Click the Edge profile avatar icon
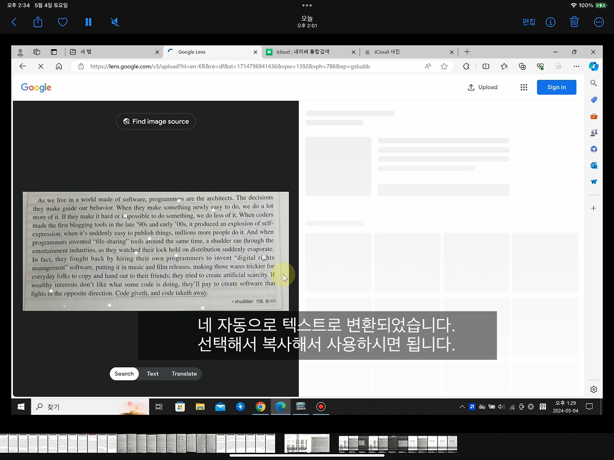Viewport: 614px width, 460px height. click(x=20, y=52)
